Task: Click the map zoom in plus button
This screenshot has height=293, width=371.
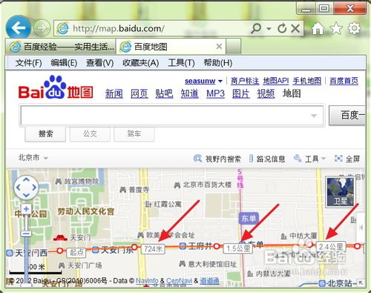Action: [26, 209]
